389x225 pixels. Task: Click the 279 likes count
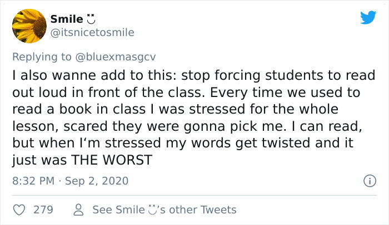coord(43,210)
